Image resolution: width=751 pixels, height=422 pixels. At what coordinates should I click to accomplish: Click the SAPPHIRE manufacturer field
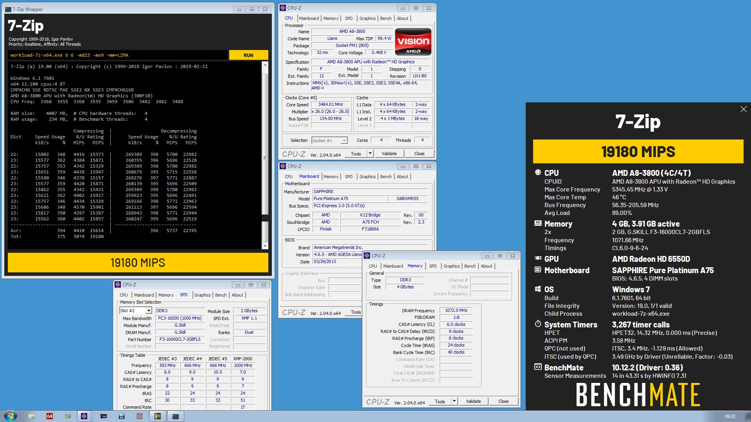(x=370, y=191)
